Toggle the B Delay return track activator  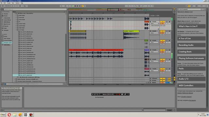tap(163, 81)
